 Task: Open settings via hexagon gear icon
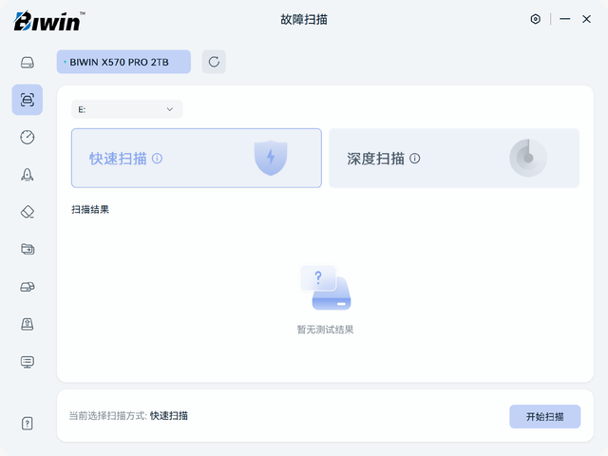coord(536,19)
